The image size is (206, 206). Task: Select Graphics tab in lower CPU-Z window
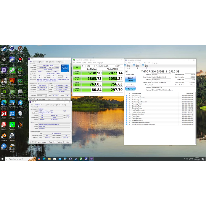tap(54, 105)
